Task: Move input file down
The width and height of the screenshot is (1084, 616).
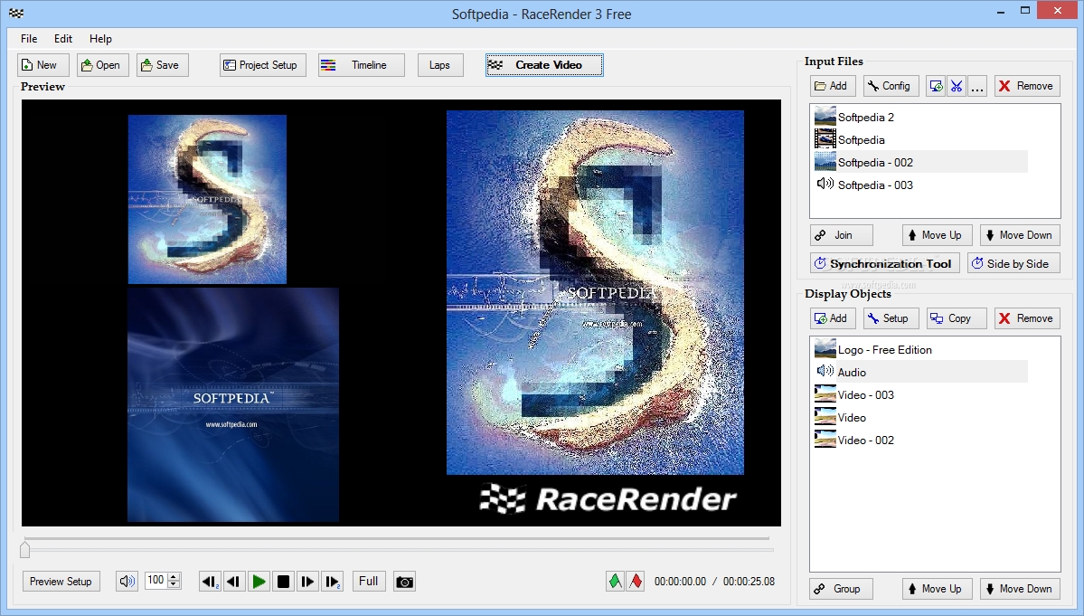Action: (1020, 235)
